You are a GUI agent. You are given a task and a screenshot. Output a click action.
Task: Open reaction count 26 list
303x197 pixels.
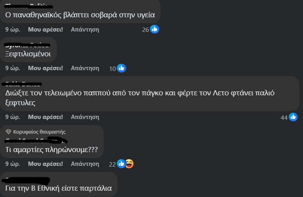145,30
